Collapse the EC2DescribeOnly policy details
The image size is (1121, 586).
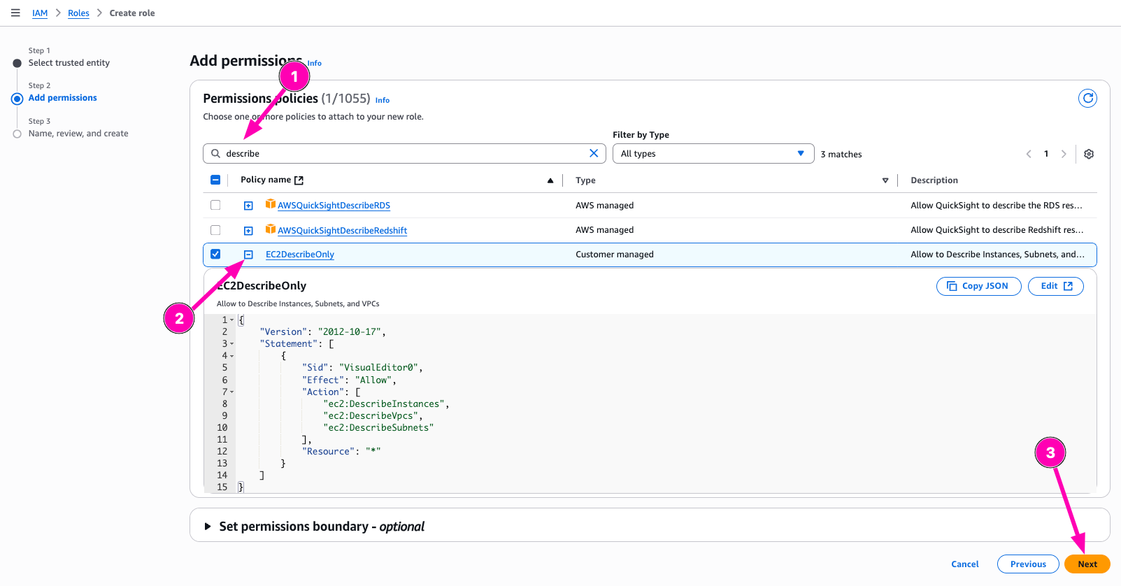[248, 255]
